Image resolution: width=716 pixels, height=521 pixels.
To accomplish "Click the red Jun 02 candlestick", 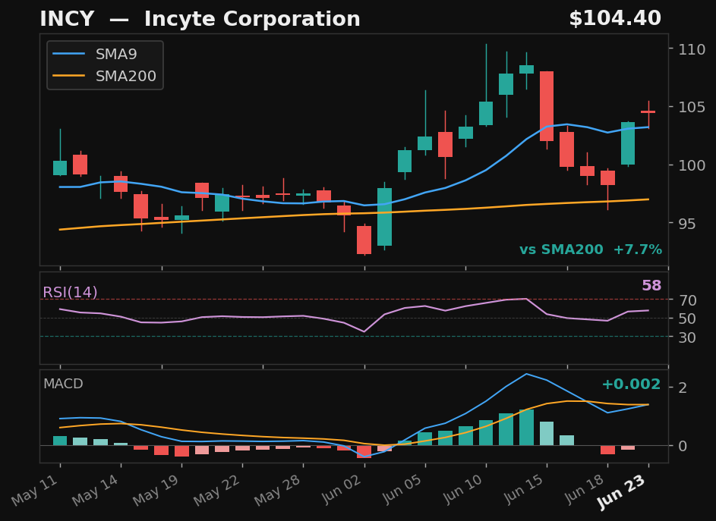I will (x=364, y=240).
